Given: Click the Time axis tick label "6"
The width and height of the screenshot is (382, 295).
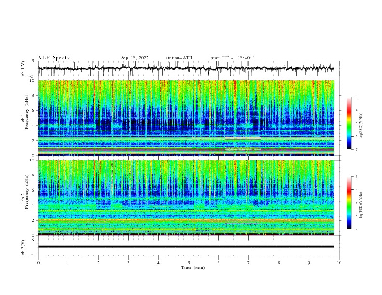Looking at the screenshot, I should [x=218, y=263].
